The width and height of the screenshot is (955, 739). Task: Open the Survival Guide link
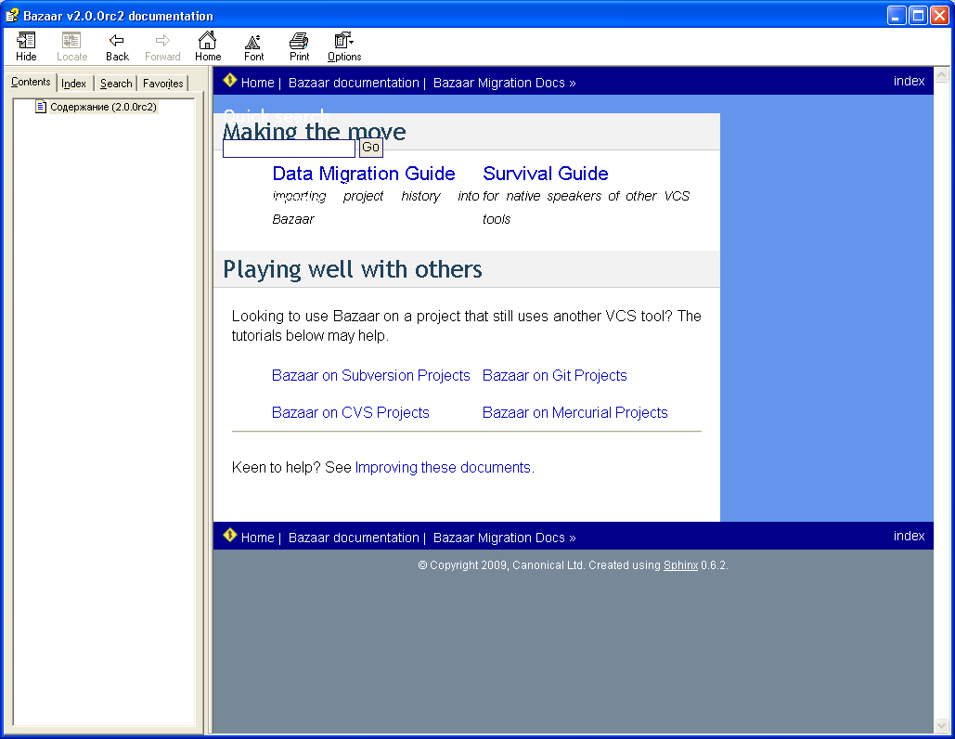click(546, 174)
